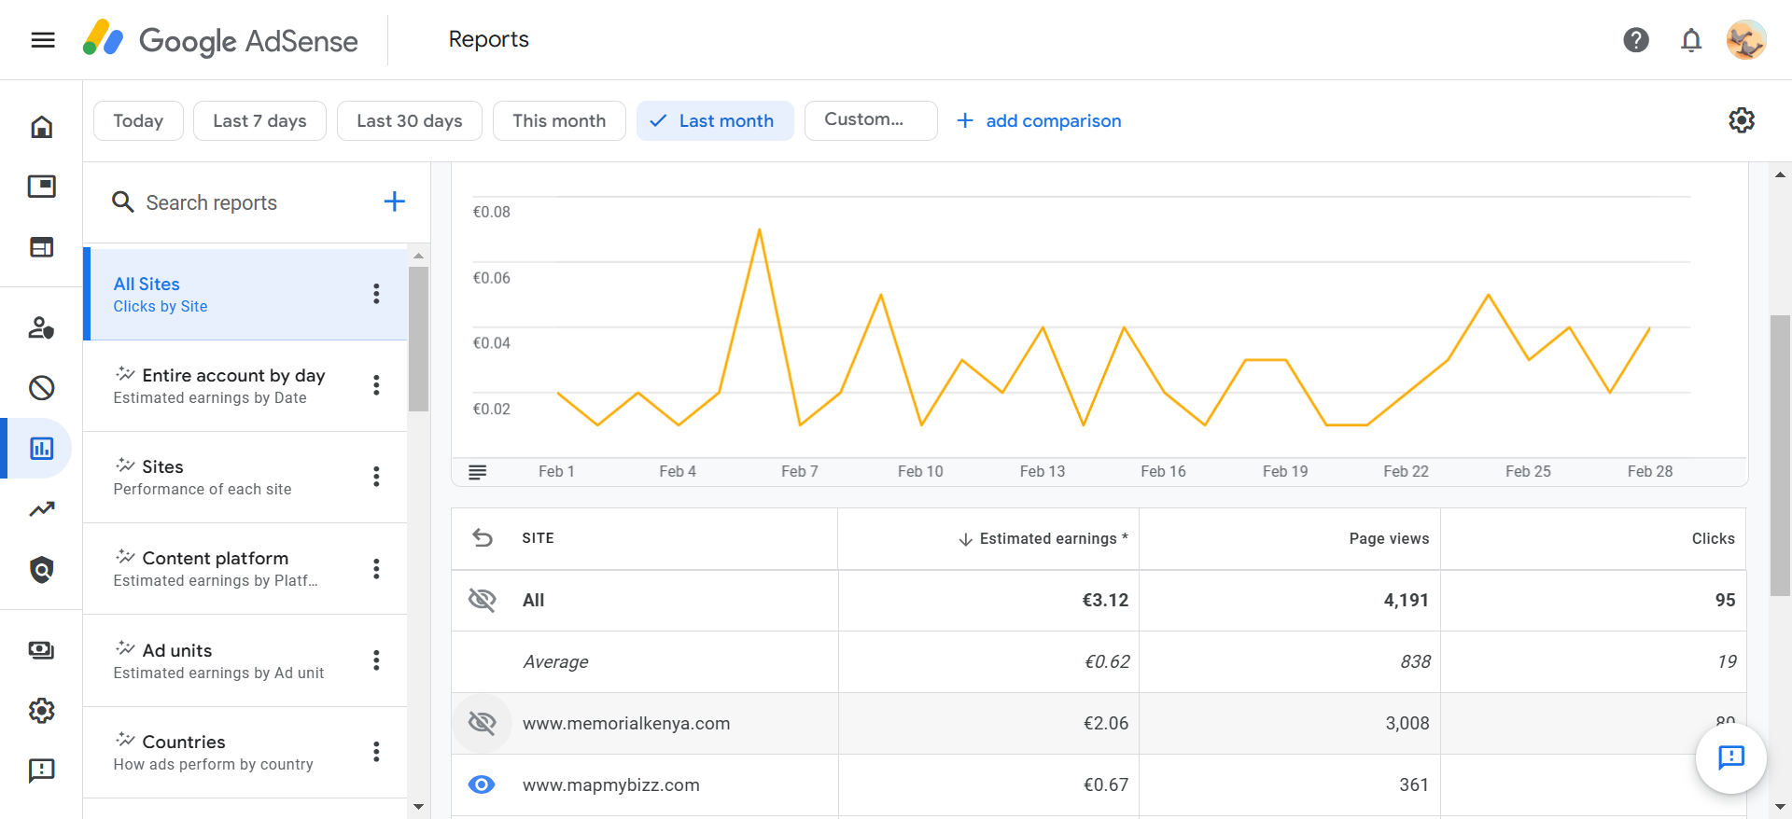
Task: Sort table by Clicks column
Action: [x=1714, y=538]
